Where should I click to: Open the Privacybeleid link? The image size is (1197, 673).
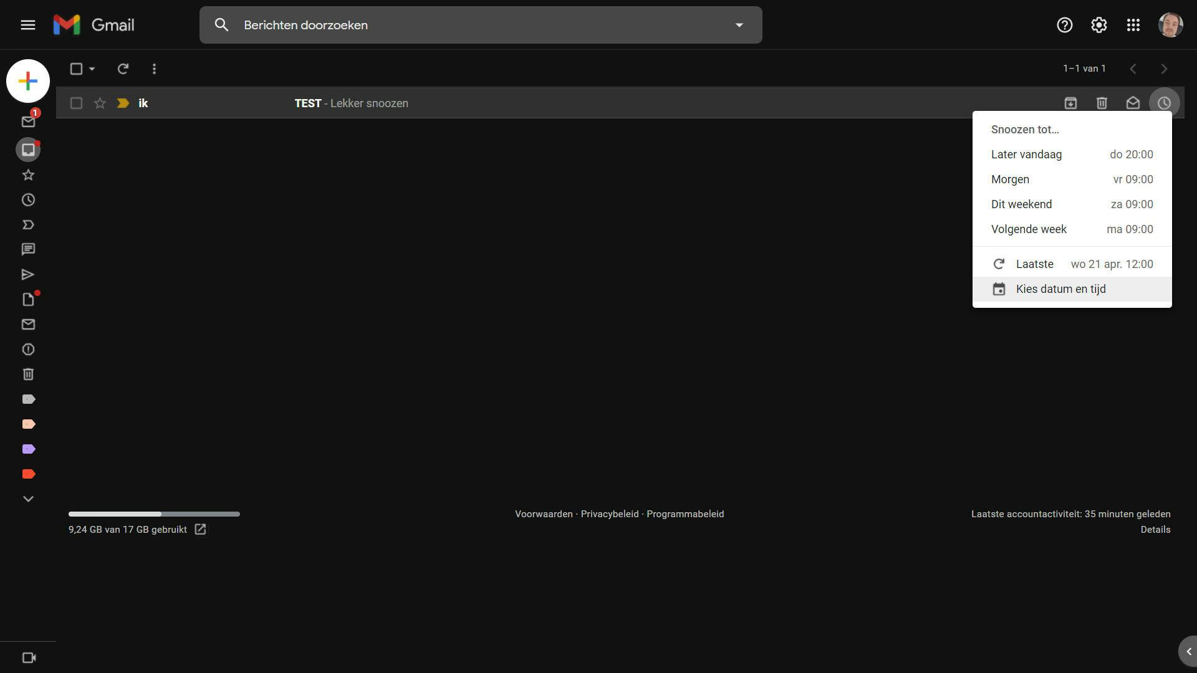point(609,514)
